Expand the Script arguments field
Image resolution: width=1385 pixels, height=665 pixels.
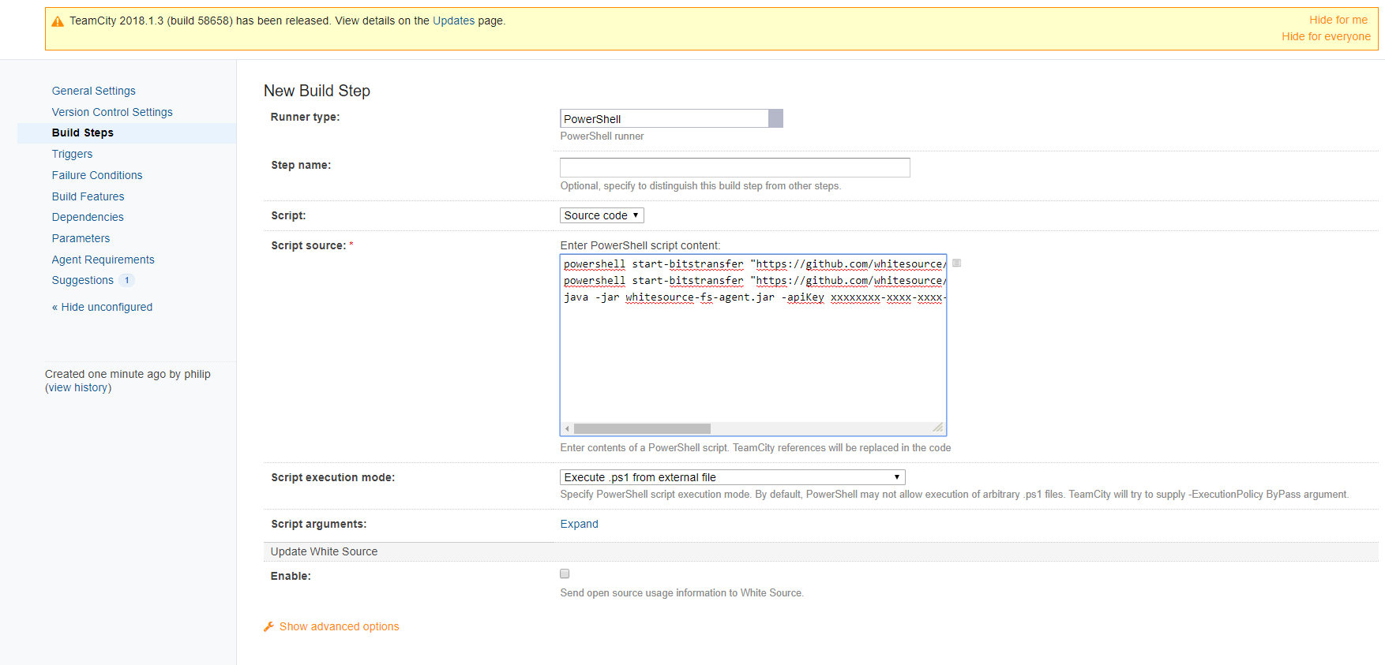point(579,524)
